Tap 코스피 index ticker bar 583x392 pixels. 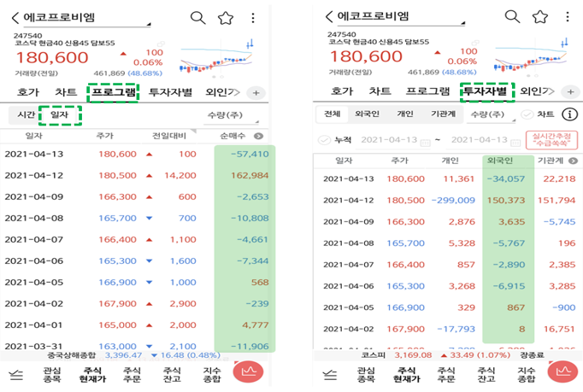pos(448,355)
